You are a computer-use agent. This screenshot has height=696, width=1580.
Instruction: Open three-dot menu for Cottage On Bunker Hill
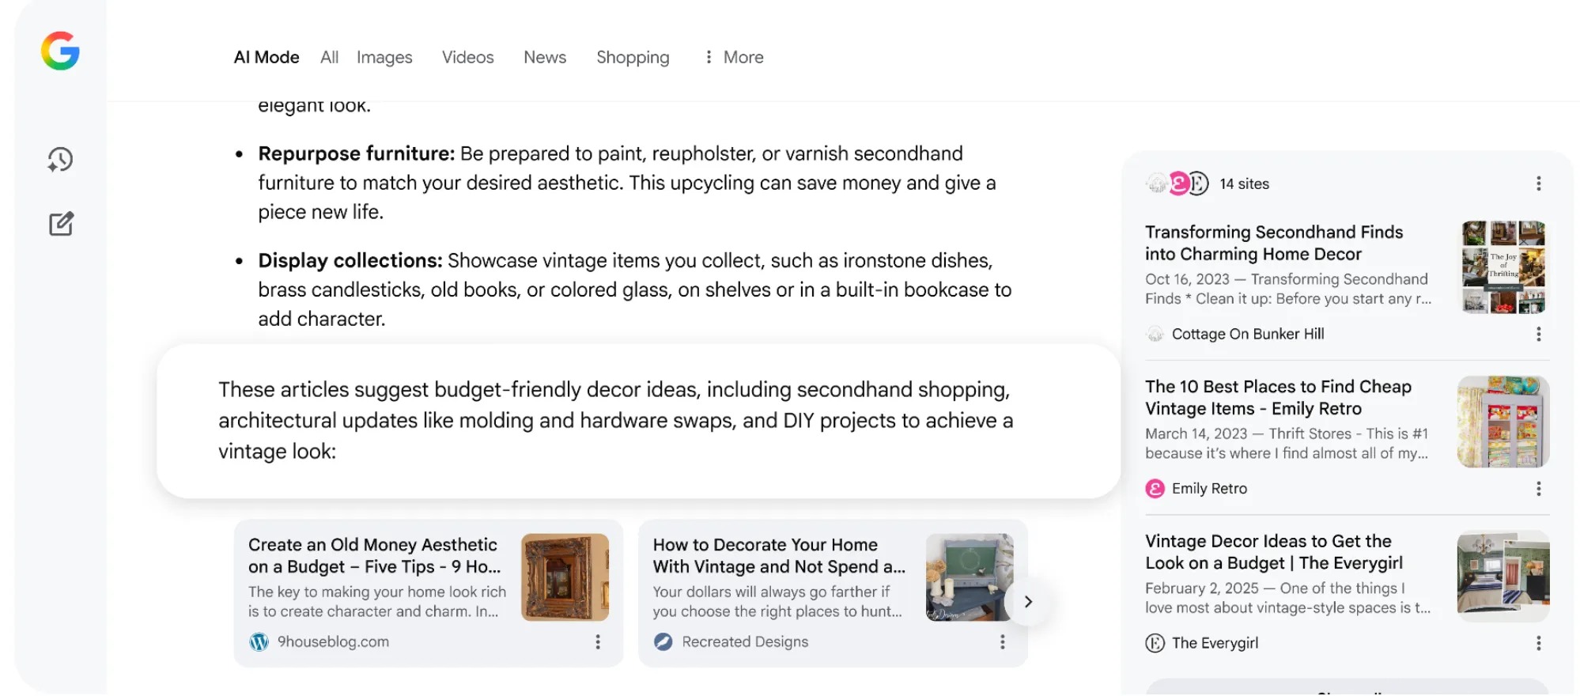pyautogui.click(x=1538, y=334)
